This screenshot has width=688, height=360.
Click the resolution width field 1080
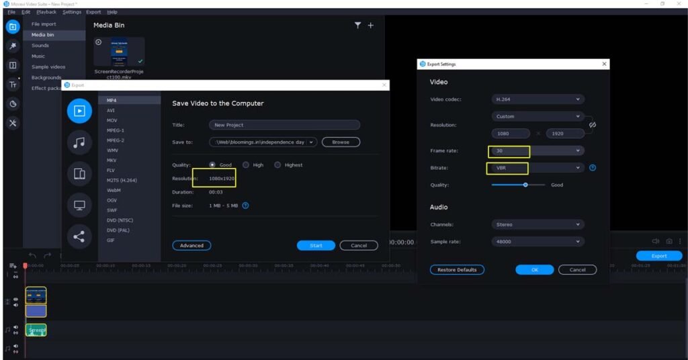(x=511, y=133)
